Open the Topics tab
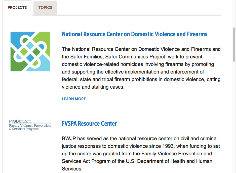The image size is (236, 173). (x=45, y=8)
